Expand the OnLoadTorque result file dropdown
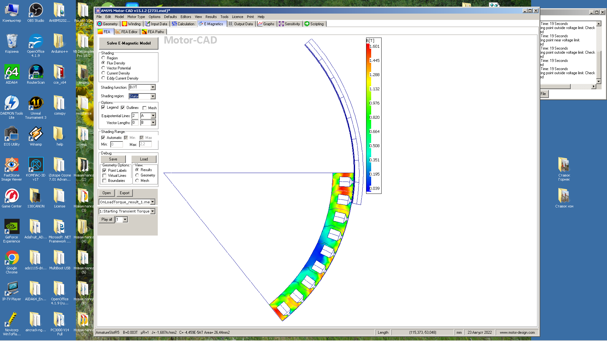Image resolution: width=607 pixels, height=341 pixels. (153, 202)
